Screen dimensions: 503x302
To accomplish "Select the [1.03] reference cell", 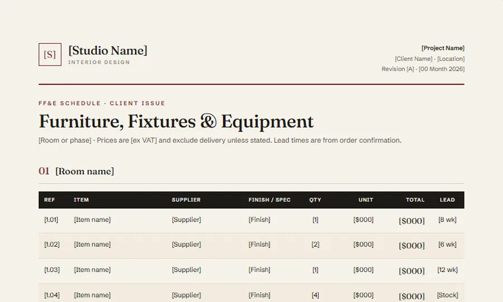I will point(51,270).
